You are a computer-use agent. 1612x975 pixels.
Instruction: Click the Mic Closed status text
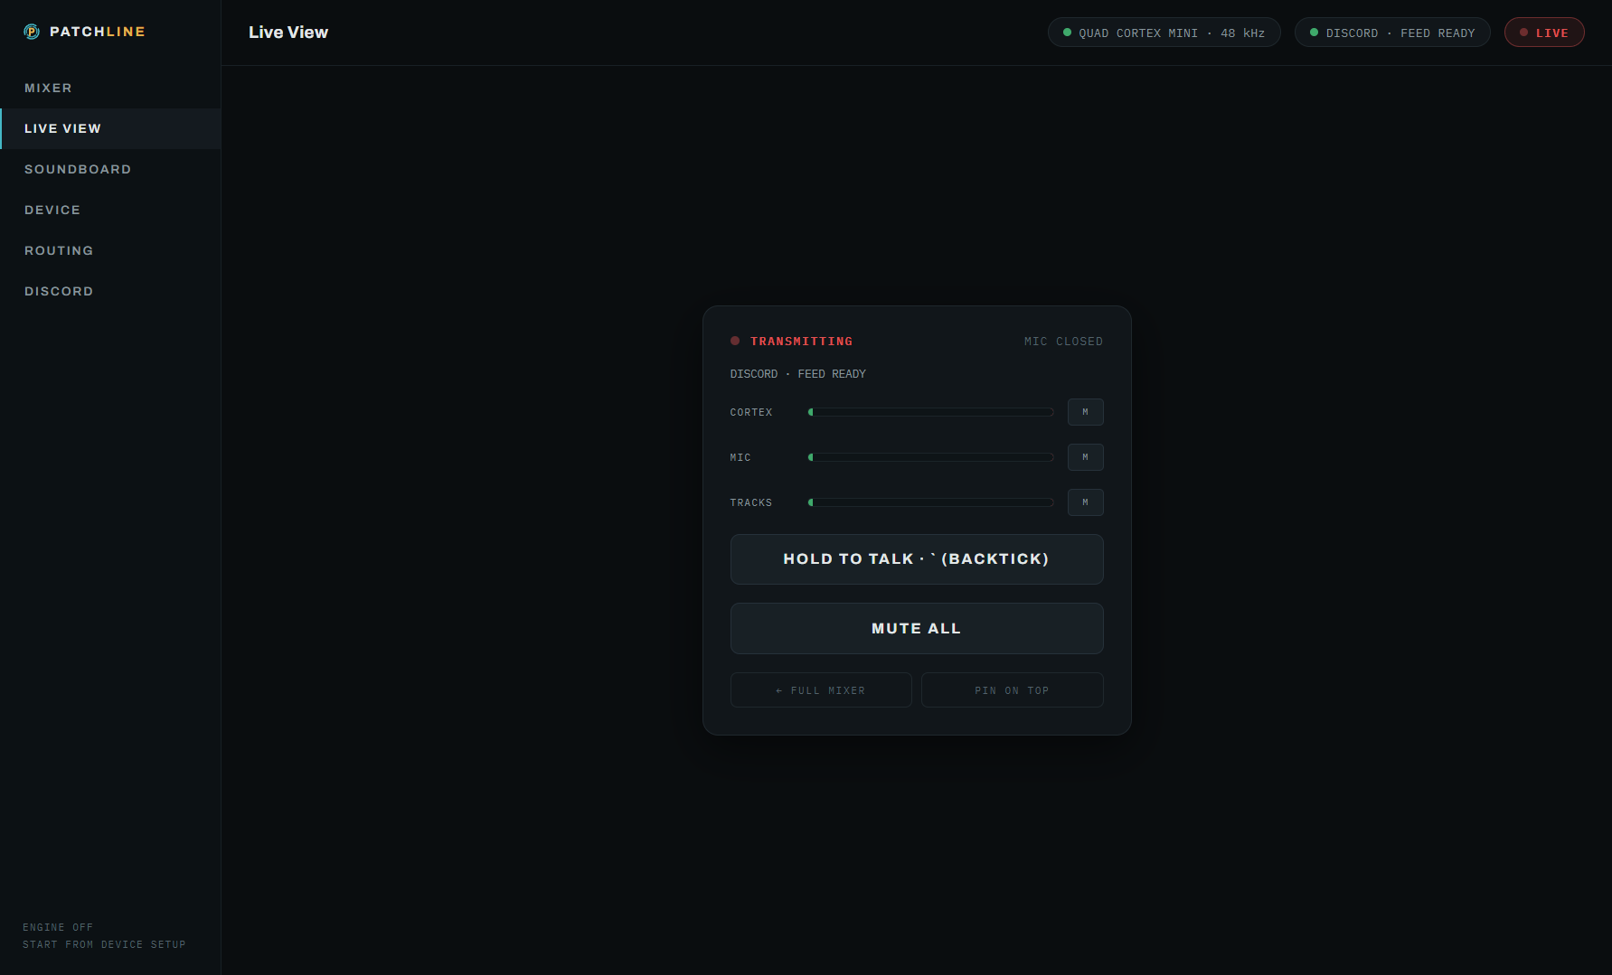coord(1063,342)
